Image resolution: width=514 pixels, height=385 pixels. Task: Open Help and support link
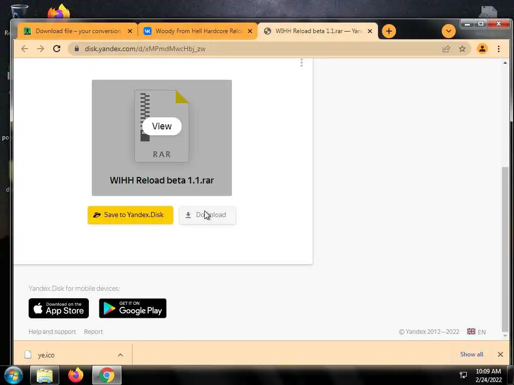coord(52,332)
